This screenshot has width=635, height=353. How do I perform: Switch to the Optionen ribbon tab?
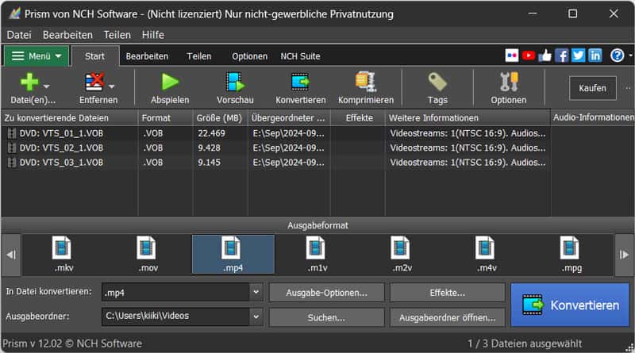[x=249, y=56]
